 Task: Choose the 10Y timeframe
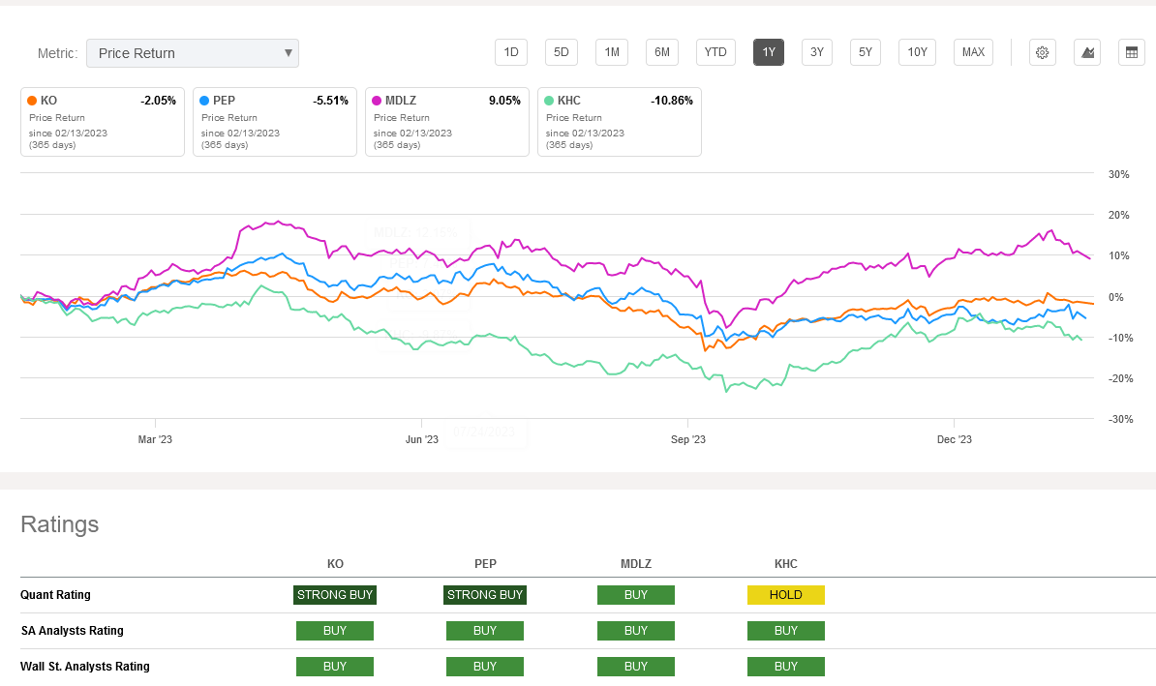click(x=917, y=52)
